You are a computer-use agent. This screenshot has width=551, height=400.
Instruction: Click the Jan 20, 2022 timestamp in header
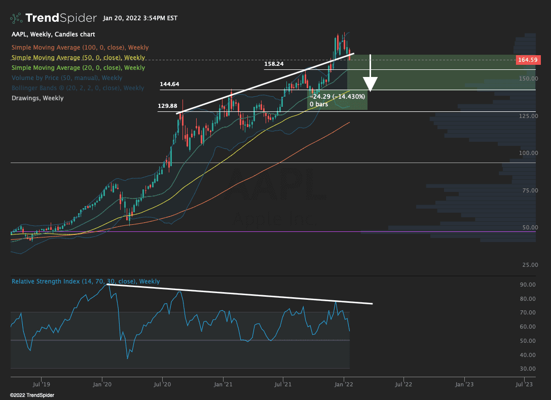click(x=140, y=18)
